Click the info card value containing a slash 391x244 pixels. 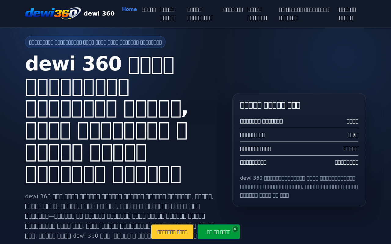pos(353,135)
